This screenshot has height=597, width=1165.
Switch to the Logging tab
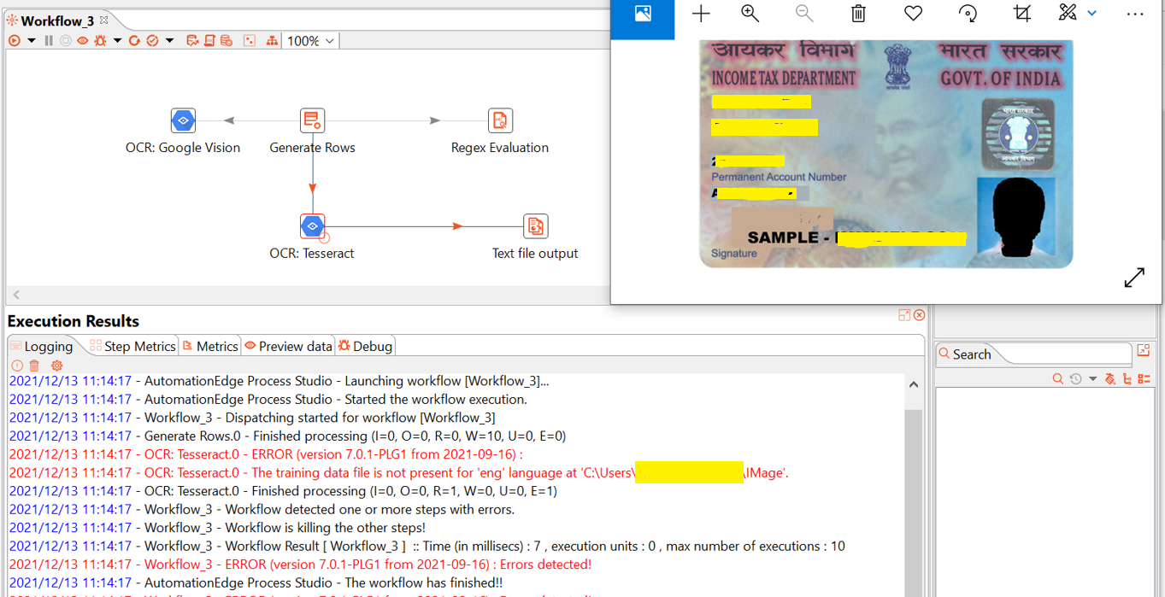pyautogui.click(x=41, y=346)
